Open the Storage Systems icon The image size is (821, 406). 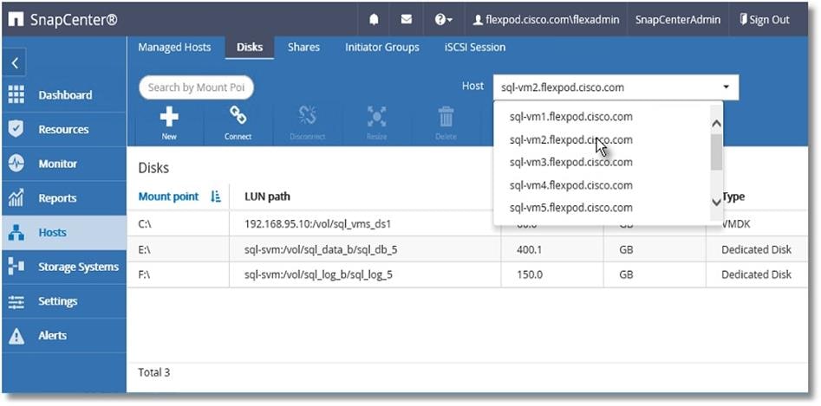point(16,267)
